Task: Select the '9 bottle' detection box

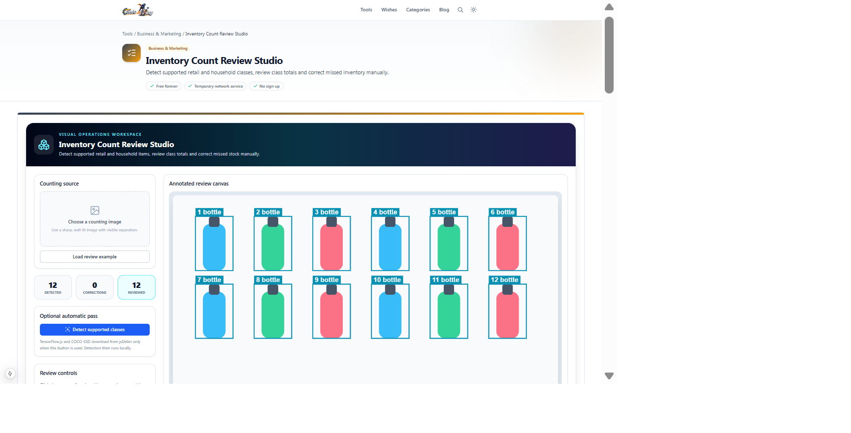Action: pos(331,311)
